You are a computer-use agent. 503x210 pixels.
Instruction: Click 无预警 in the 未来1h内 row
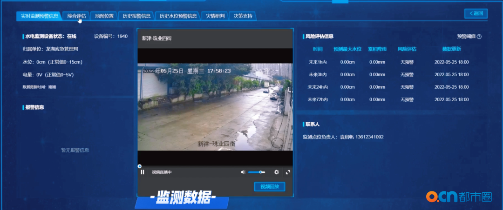(x=407, y=62)
